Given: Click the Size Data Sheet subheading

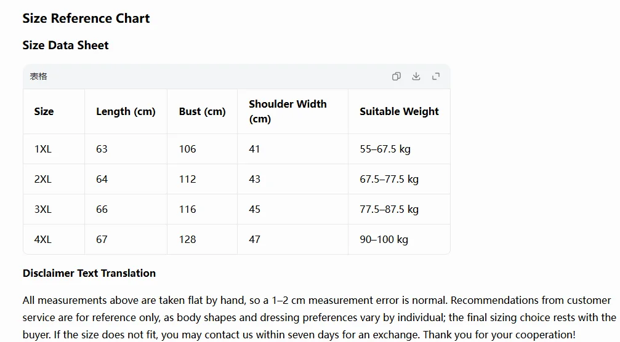Looking at the screenshot, I should (66, 45).
